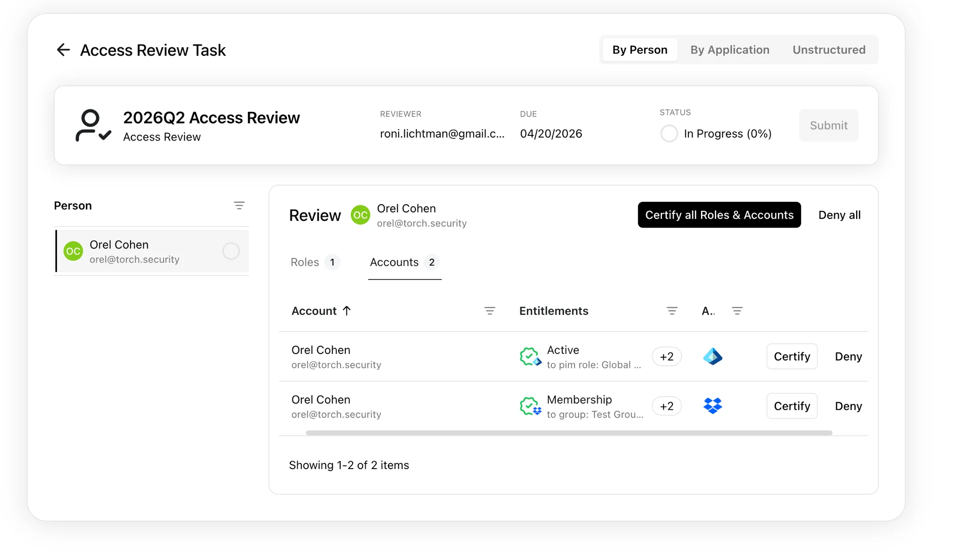Click the Orel Cohen account in Active row

tap(336, 357)
